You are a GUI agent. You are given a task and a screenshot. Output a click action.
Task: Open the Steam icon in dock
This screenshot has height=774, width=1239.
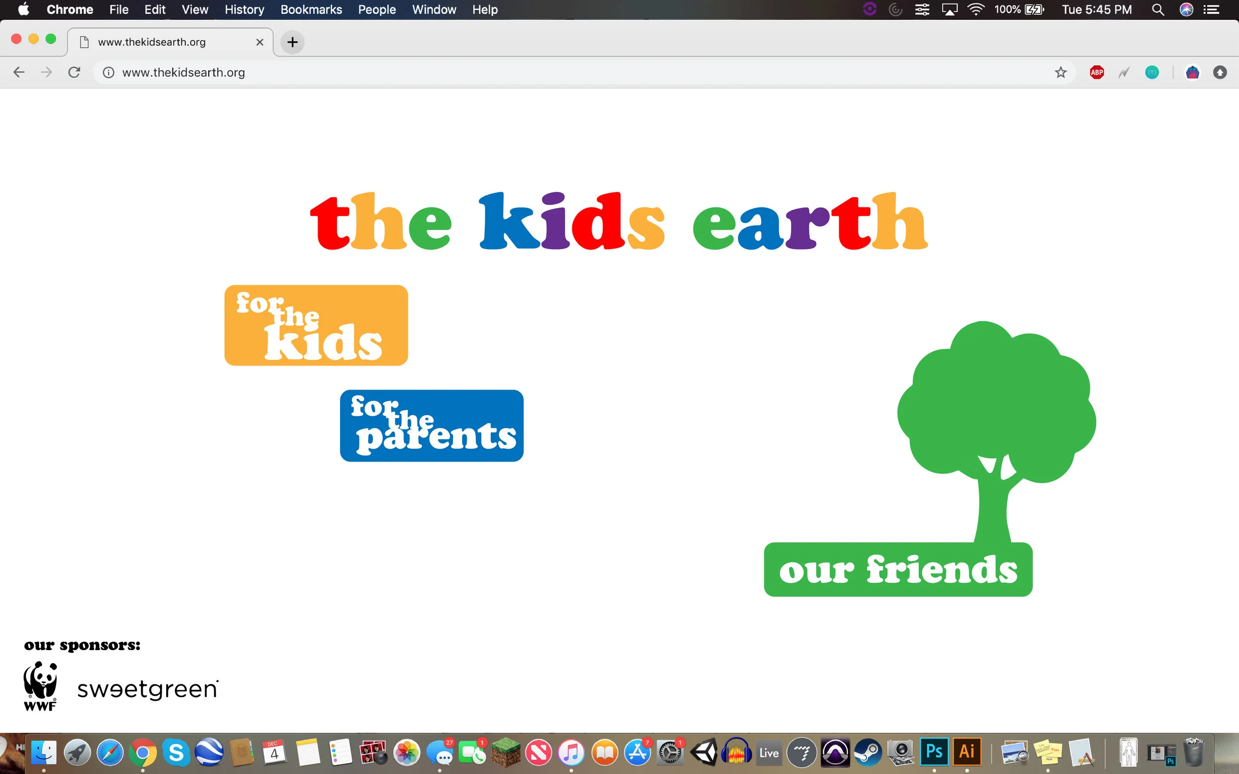(868, 753)
